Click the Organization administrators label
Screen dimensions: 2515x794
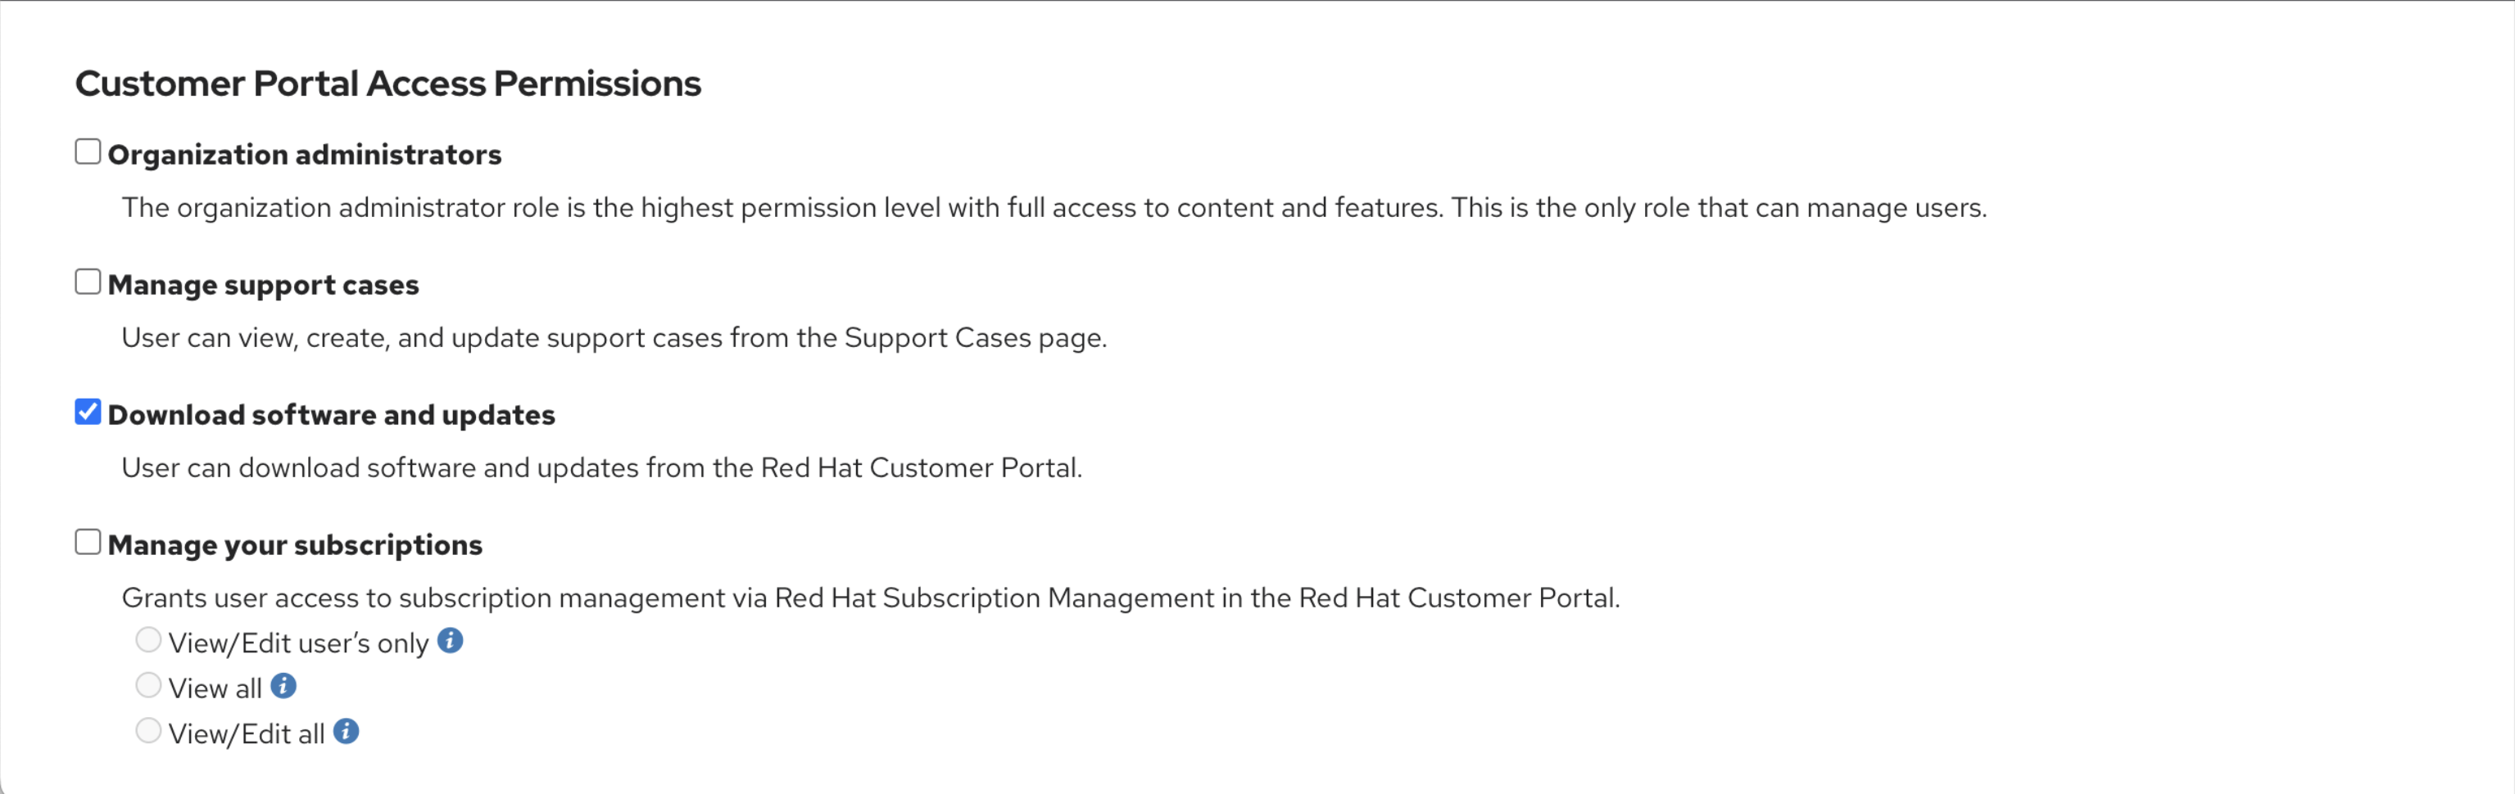[x=305, y=154]
